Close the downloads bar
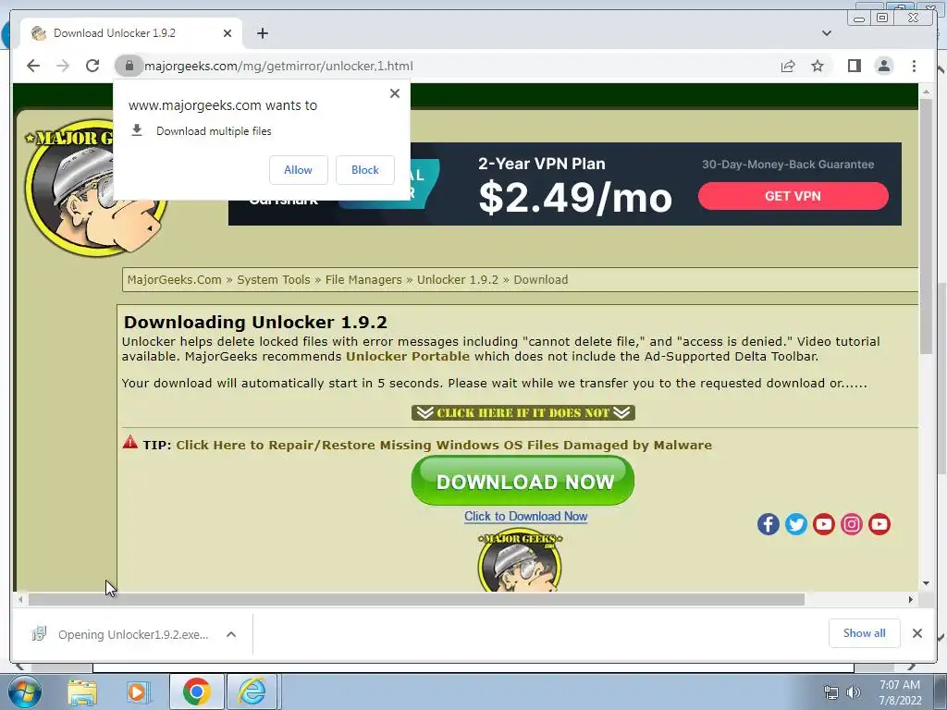 (x=916, y=633)
